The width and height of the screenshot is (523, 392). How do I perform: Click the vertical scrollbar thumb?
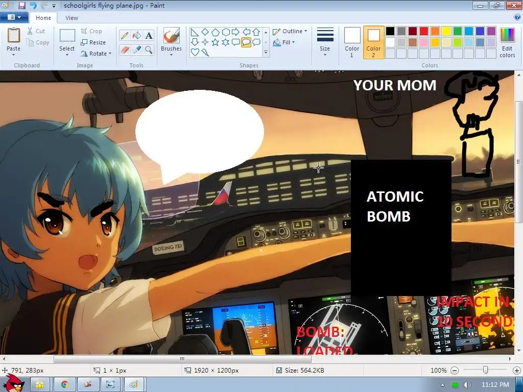point(519,162)
